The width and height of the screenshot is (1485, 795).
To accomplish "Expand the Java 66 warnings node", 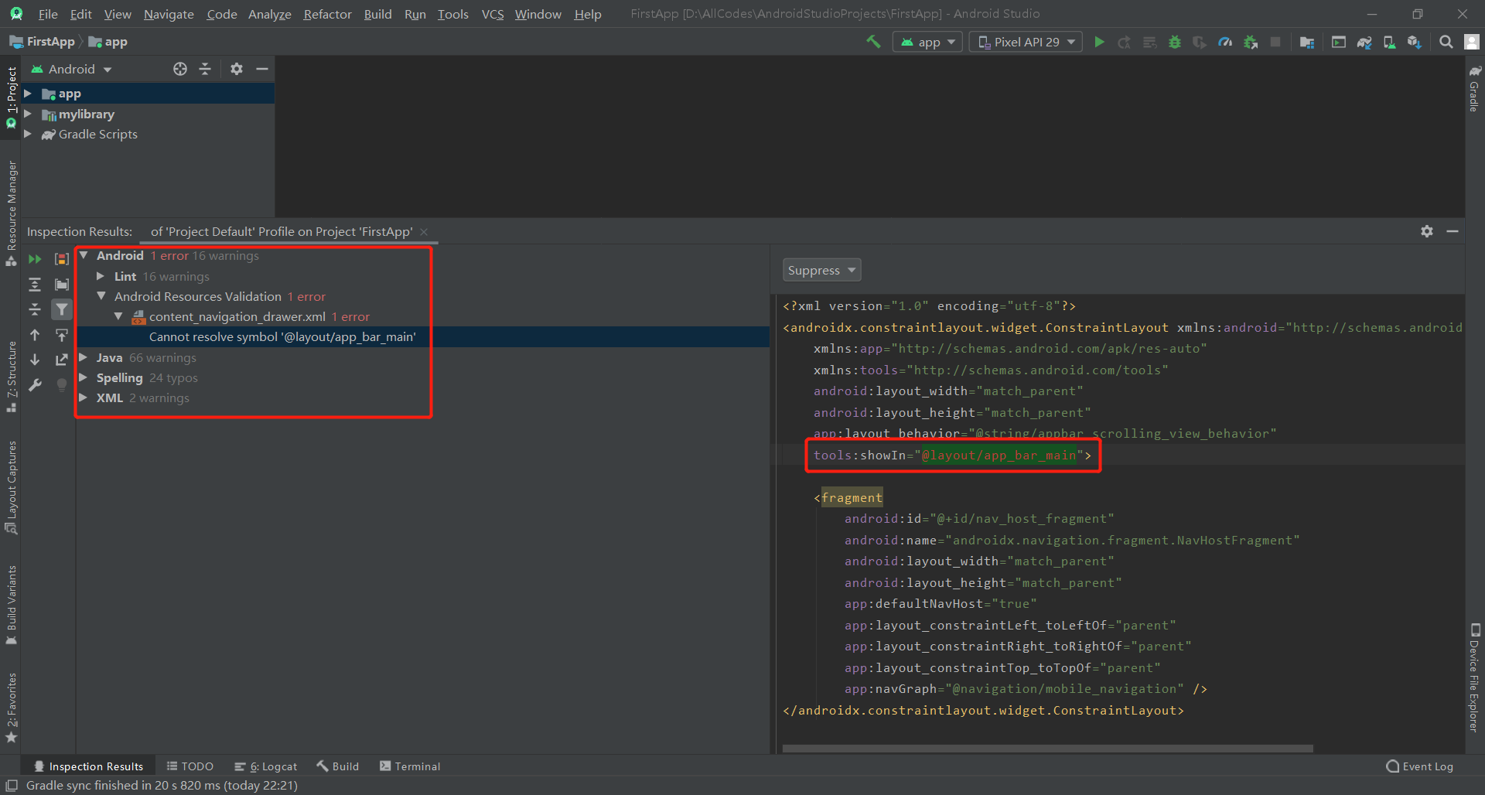I will point(84,357).
